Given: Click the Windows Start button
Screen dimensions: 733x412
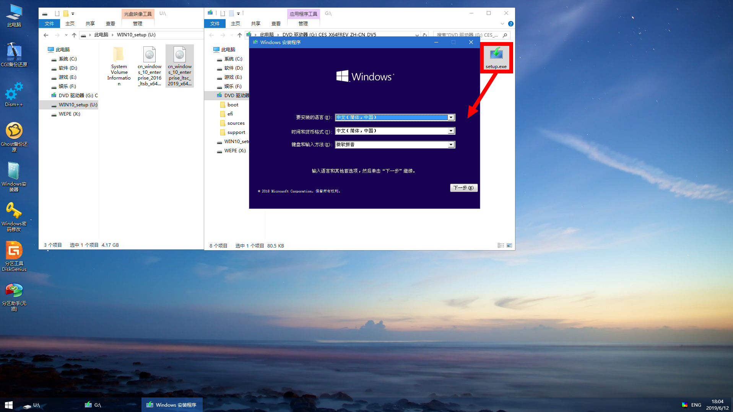Looking at the screenshot, I should click(x=9, y=405).
